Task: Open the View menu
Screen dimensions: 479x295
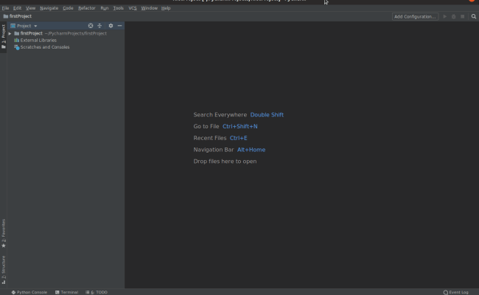Action: pyautogui.click(x=30, y=8)
